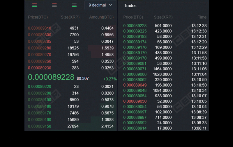
Task: Select bid price 0.000089200
Action: [40, 93]
